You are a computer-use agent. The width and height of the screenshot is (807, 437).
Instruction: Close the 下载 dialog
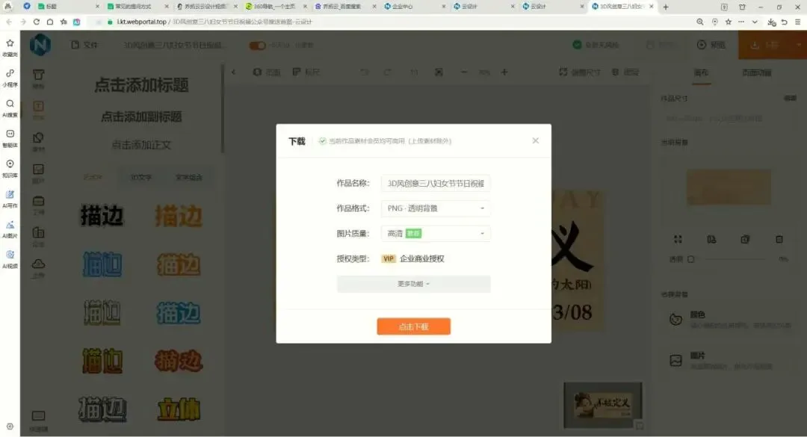535,140
